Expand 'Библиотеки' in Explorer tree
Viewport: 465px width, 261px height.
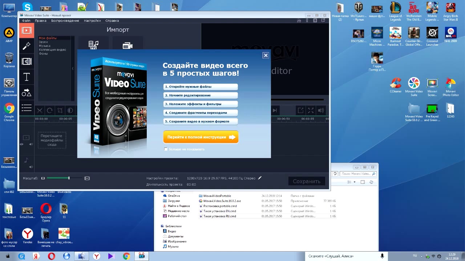[x=171, y=226]
